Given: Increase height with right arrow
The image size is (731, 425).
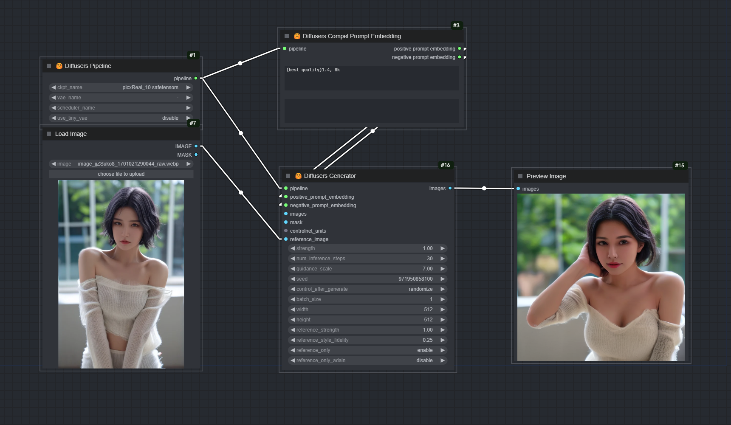Looking at the screenshot, I should point(443,320).
